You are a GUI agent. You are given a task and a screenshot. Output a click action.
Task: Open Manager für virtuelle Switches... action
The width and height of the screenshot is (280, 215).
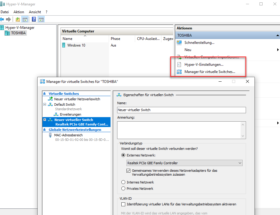[210, 72]
